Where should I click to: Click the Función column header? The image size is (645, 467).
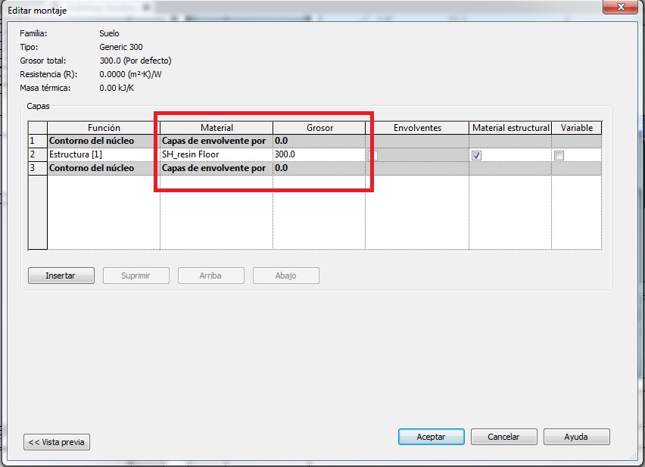104,128
